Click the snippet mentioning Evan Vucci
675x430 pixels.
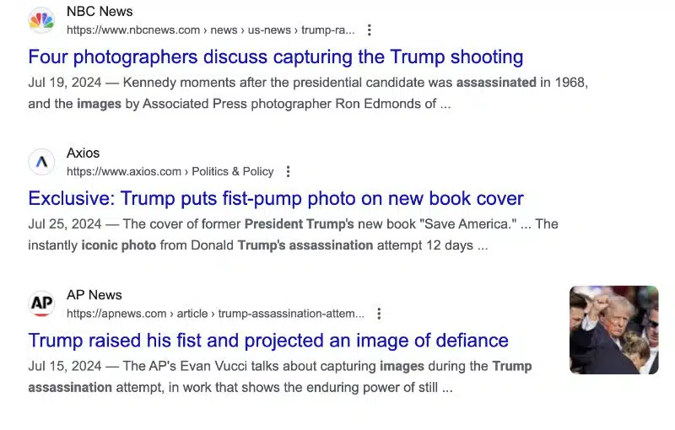coord(280,377)
